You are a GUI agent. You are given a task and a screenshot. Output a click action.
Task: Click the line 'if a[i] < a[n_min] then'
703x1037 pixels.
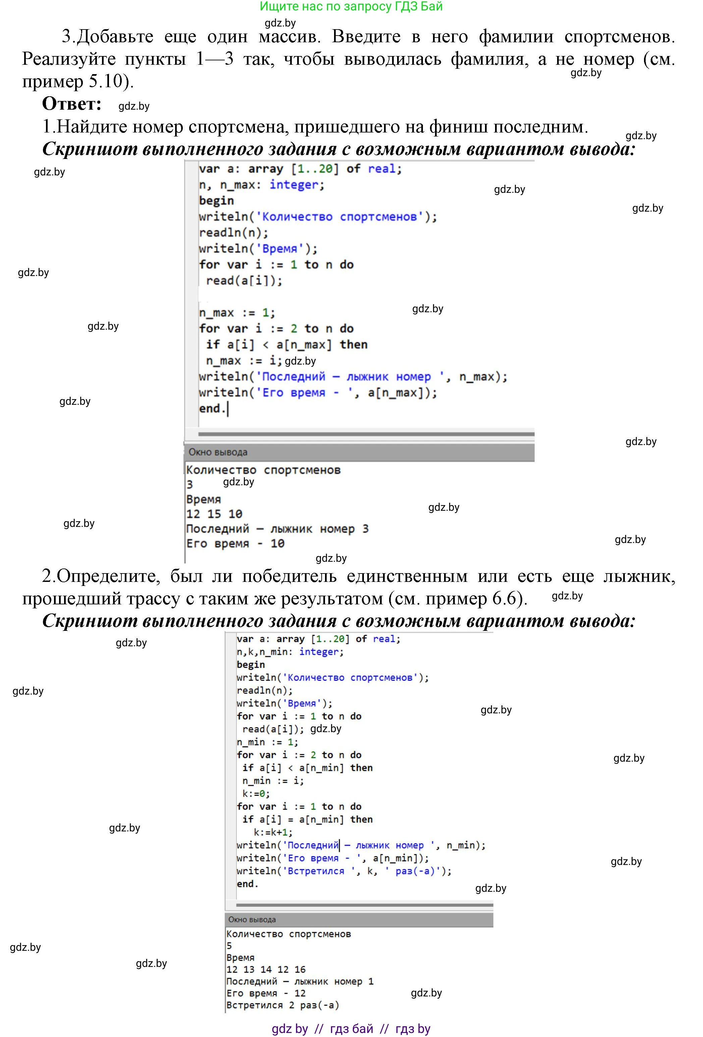307,768
